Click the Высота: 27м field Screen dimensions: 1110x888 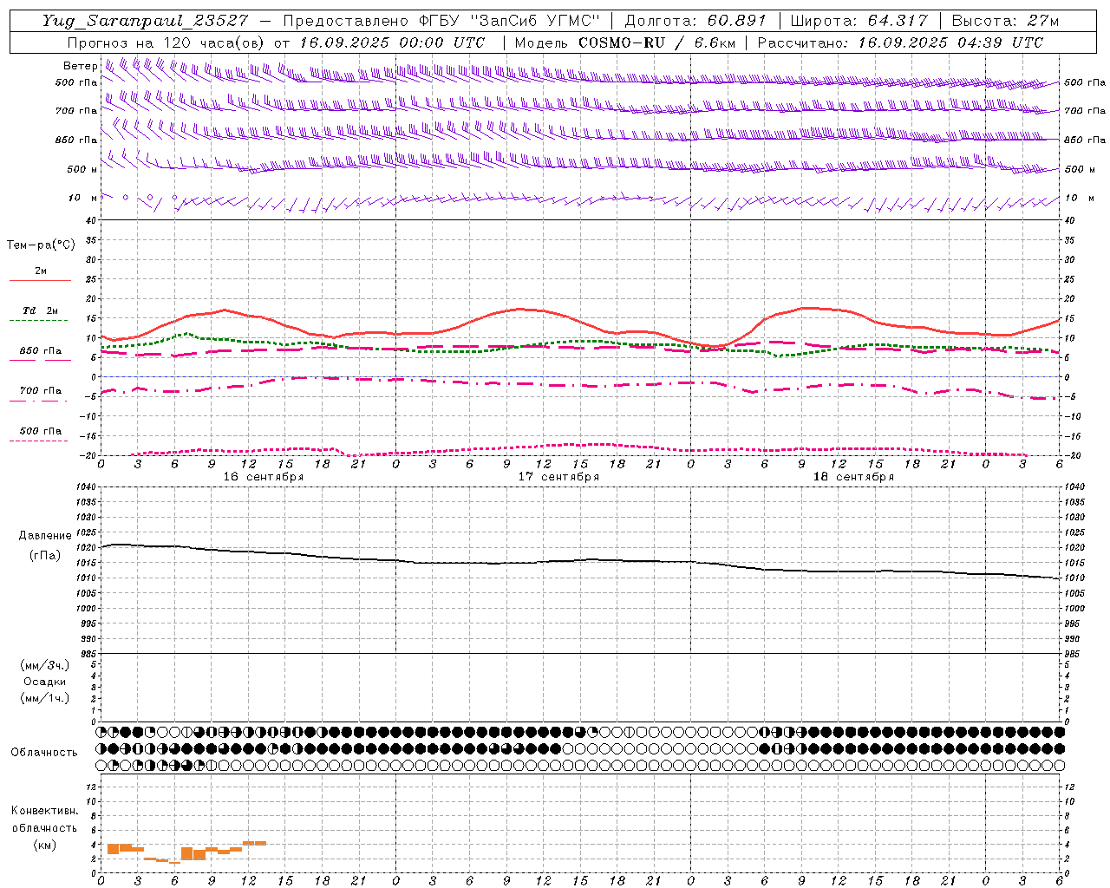coord(1005,21)
